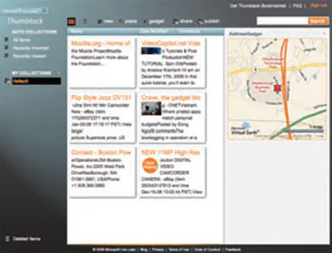Click the Recently Imported collection icon
Viewport: 332px width, 253px height.
pyautogui.click(x=7, y=48)
